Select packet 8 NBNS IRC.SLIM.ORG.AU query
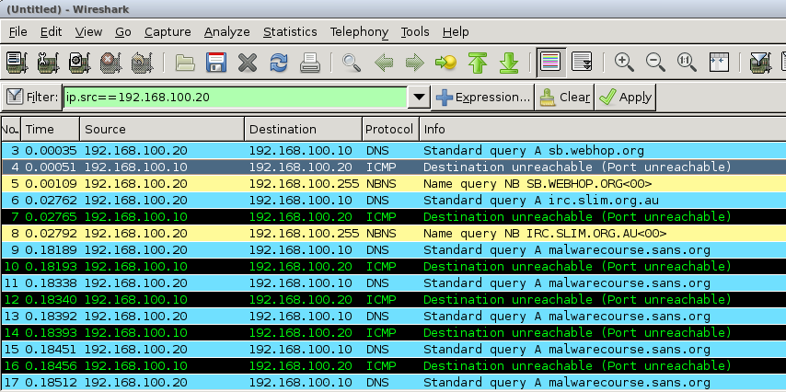This screenshot has height=392, width=786. click(x=394, y=233)
